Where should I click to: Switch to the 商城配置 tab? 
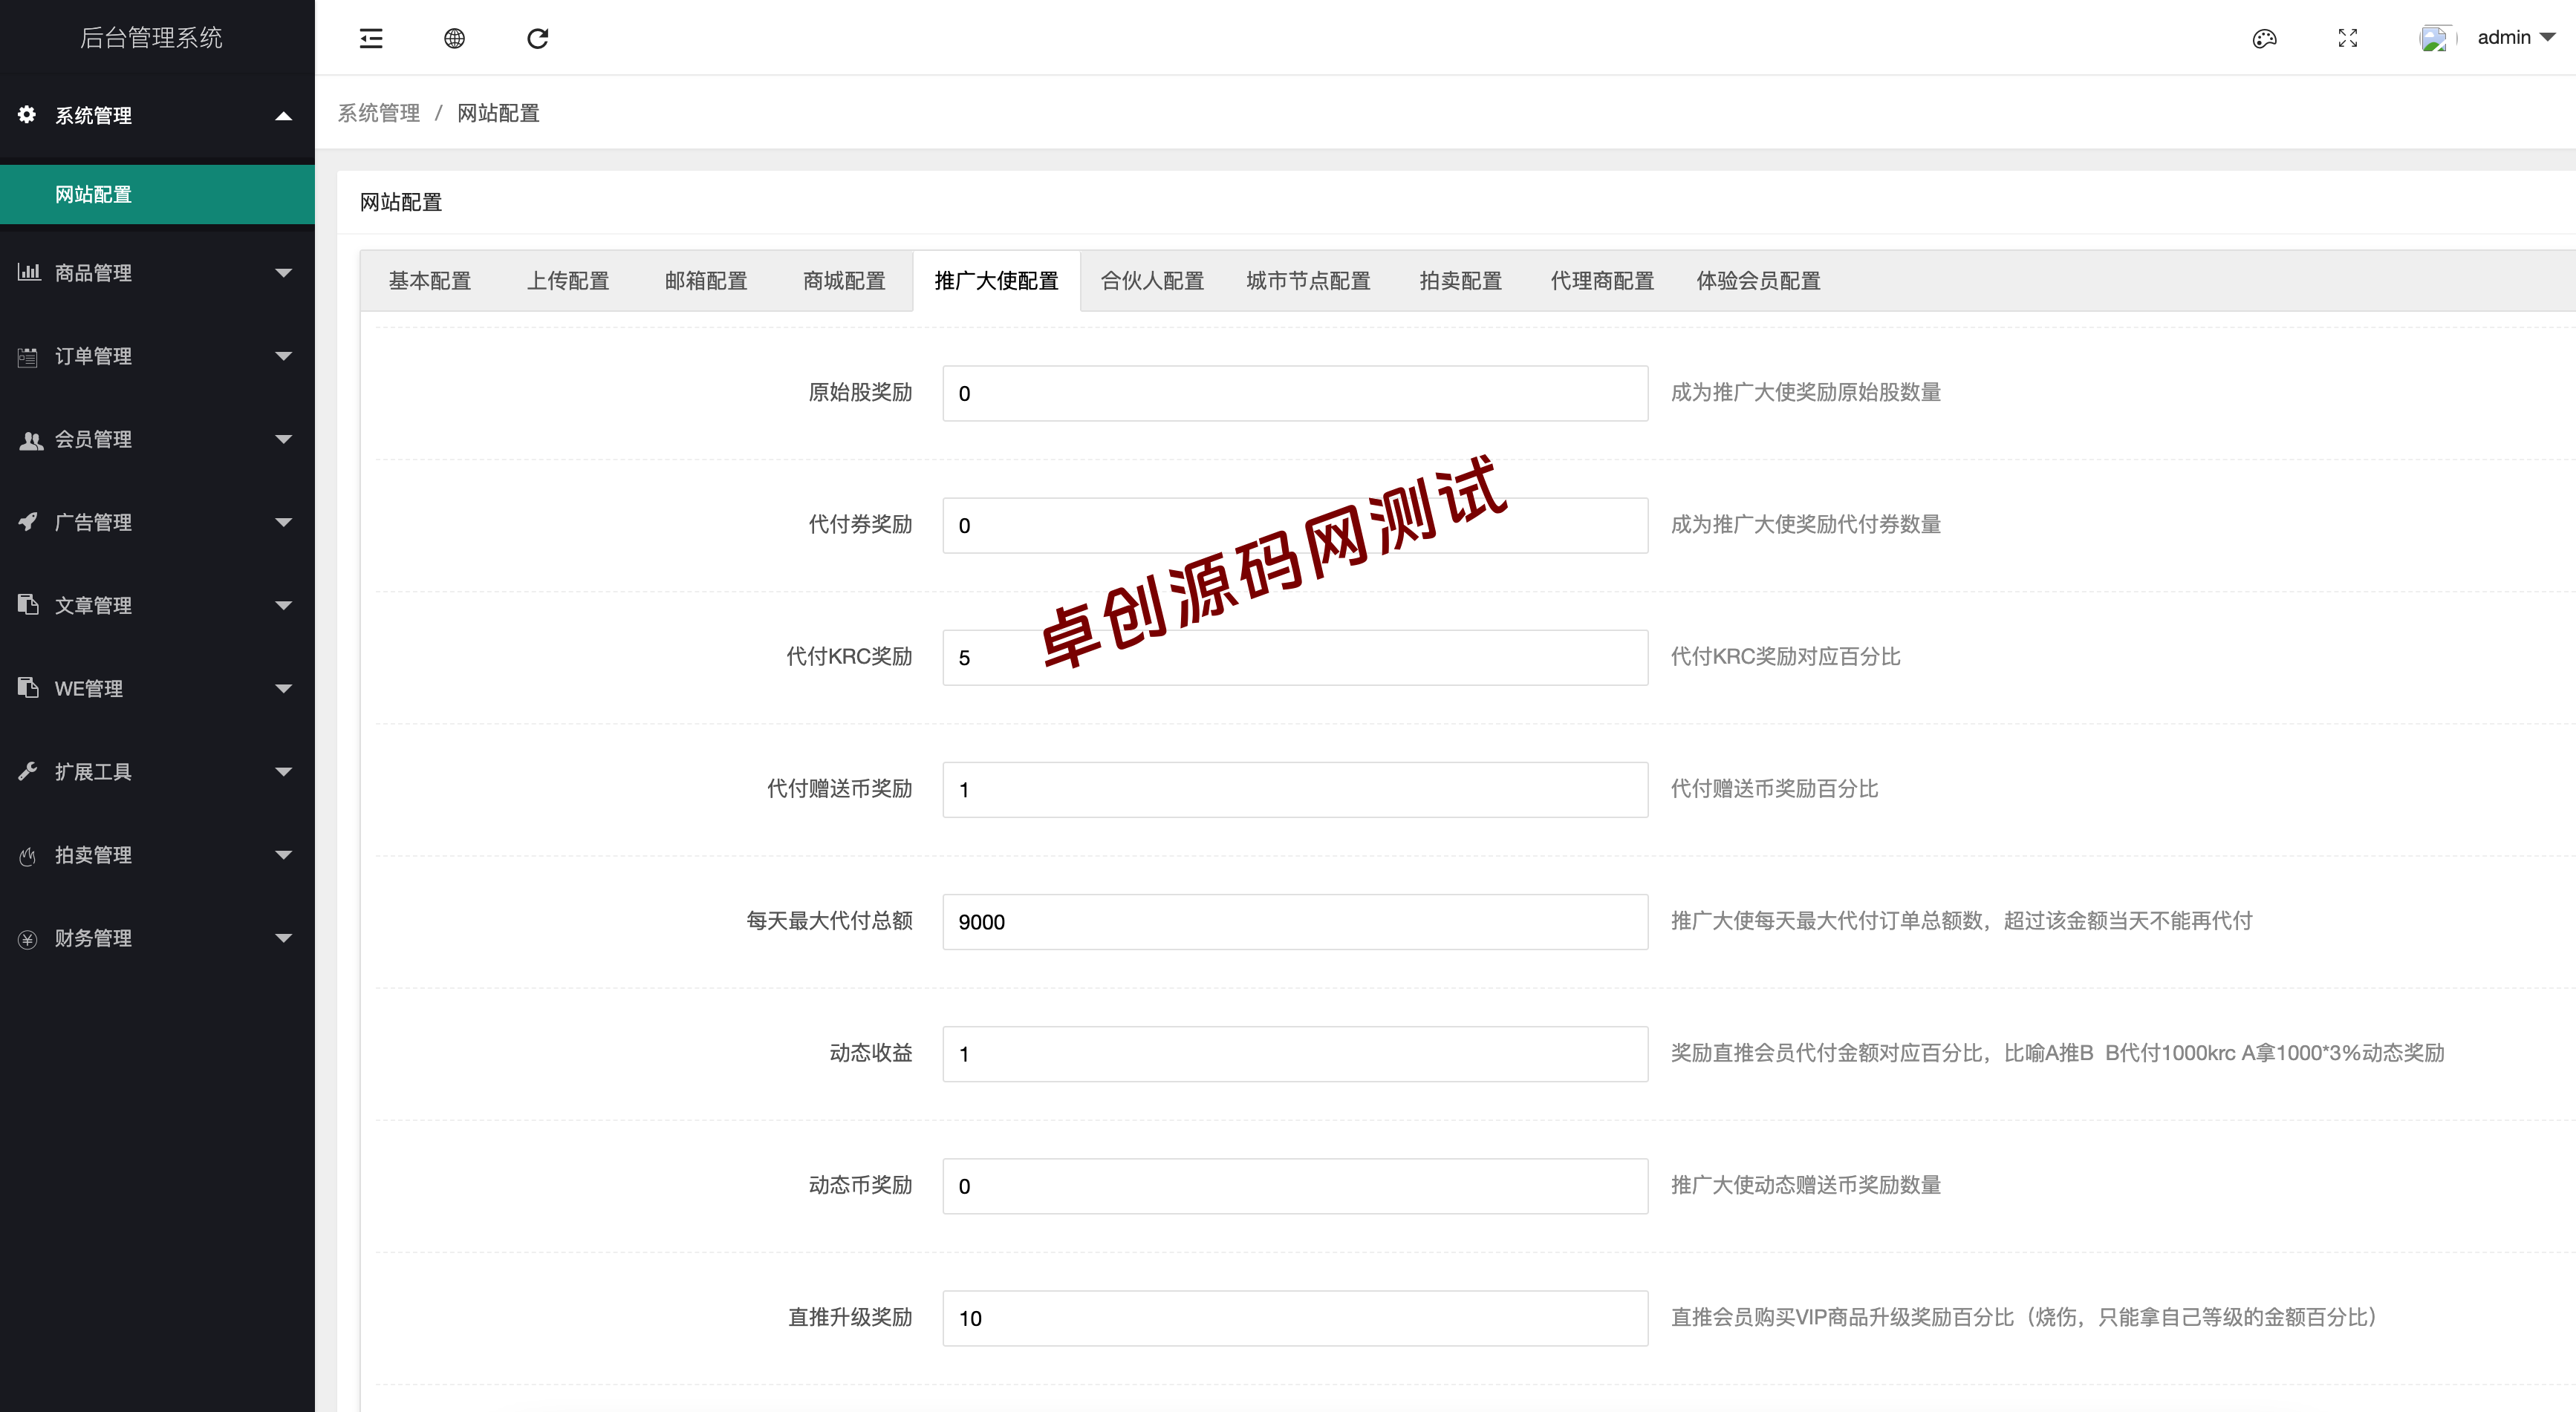click(x=844, y=281)
